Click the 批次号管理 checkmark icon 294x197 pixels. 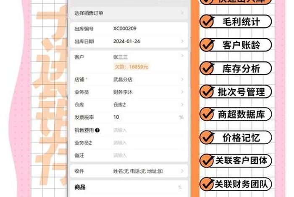coord(207,91)
